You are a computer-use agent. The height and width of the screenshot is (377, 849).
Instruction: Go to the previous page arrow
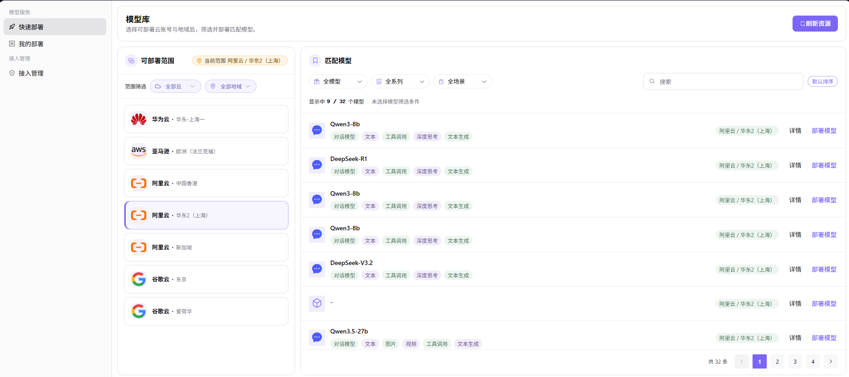pos(742,361)
